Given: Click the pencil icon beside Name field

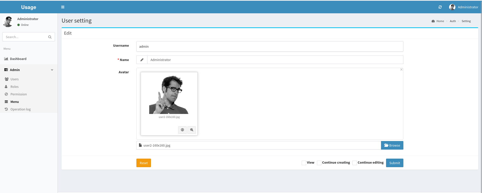Looking at the screenshot, I should coord(142,60).
